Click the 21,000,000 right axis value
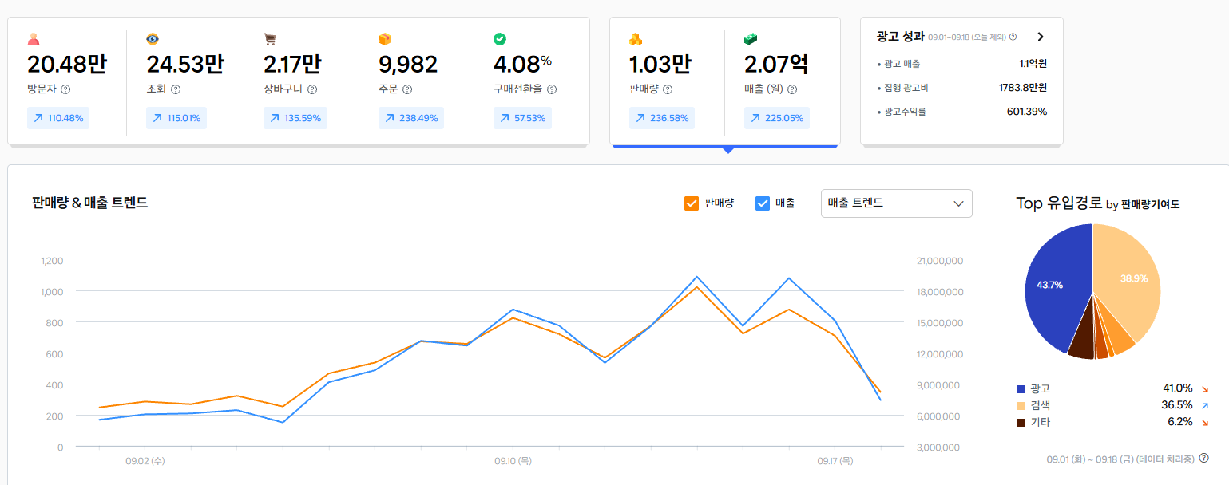 (942, 261)
